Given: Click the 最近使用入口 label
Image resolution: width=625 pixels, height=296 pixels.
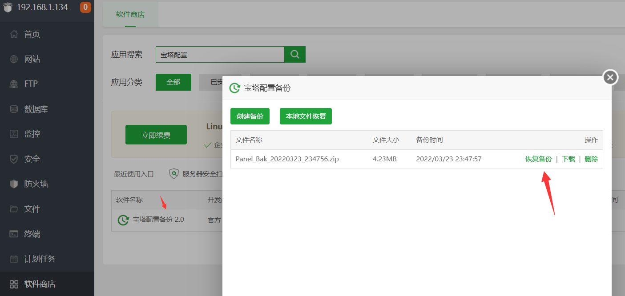Looking at the screenshot, I should 134,174.
